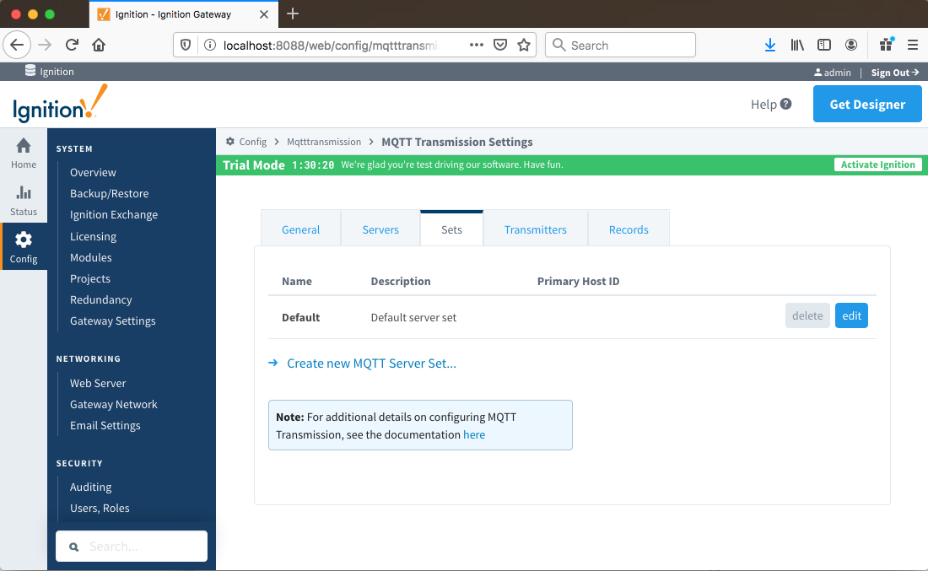928x571 pixels.
Task: Focus the config sidebar search field
Action: pyautogui.click(x=132, y=547)
